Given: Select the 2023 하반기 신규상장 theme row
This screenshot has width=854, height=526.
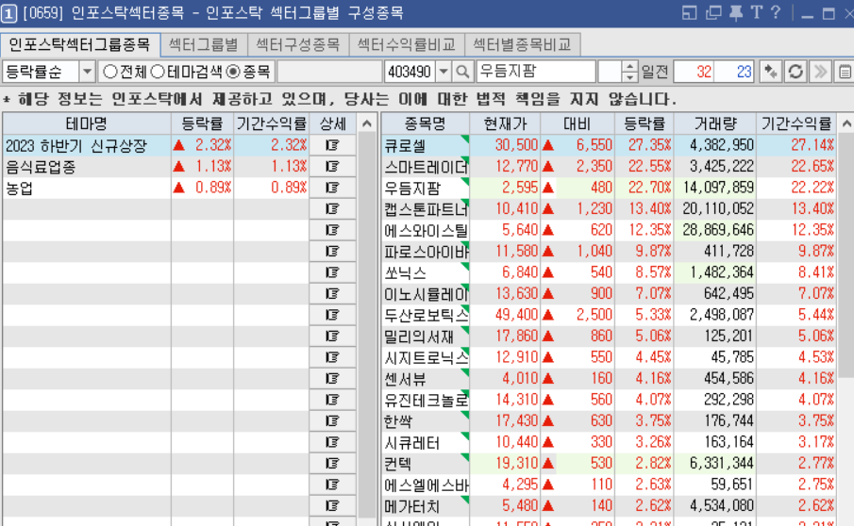Looking at the screenshot, I should 179,145.
